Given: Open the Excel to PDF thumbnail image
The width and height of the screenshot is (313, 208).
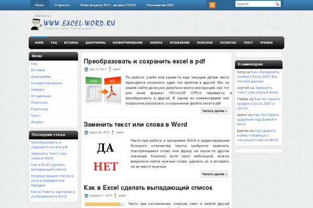Looking at the screenshot, I should 103,92.
